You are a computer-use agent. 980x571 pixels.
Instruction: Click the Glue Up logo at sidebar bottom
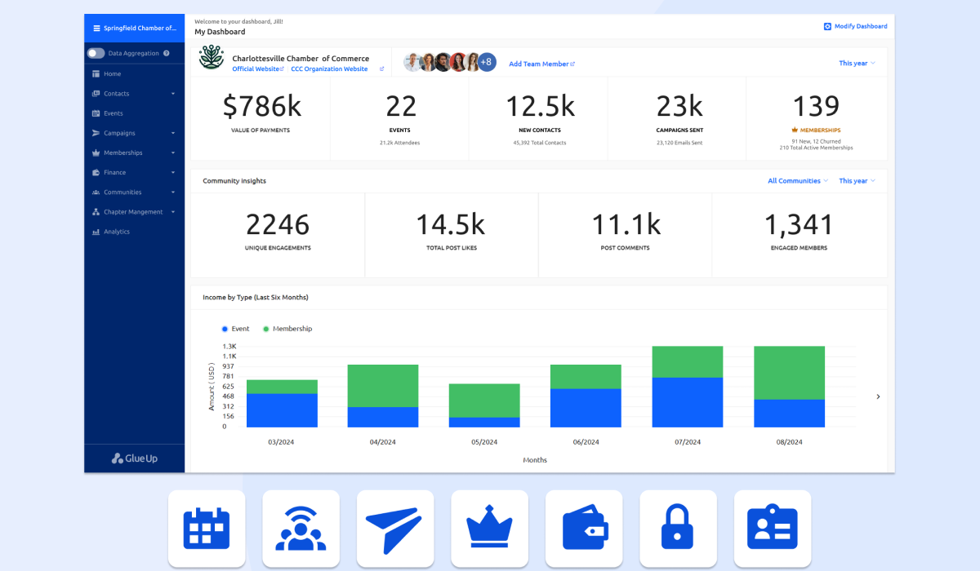coord(134,458)
